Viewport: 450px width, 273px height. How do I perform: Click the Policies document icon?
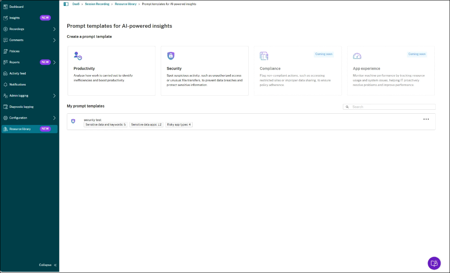5,51
